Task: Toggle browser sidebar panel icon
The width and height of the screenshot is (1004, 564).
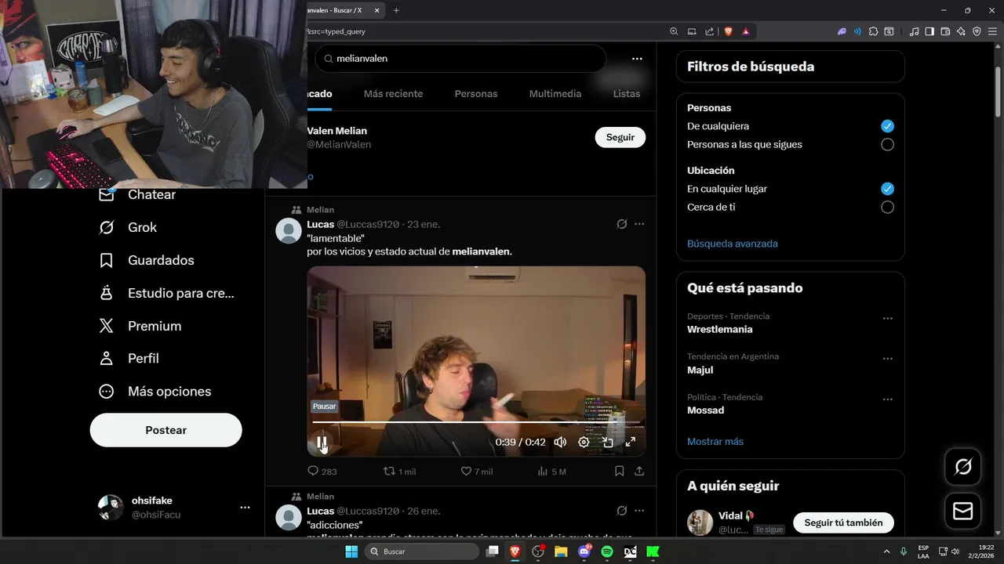Action: point(929,31)
